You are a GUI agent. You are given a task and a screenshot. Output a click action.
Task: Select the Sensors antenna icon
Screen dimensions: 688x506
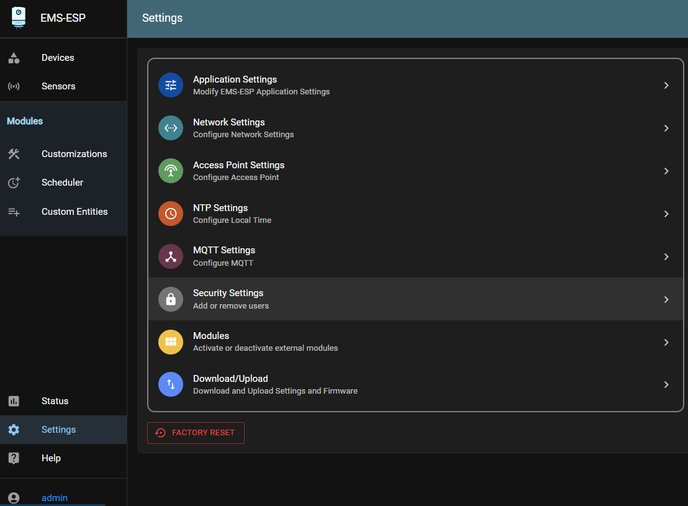14,86
